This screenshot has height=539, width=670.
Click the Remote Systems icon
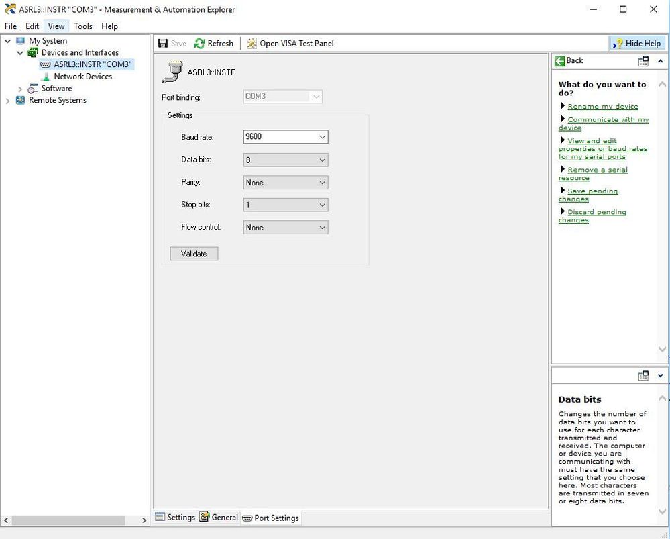click(x=21, y=100)
